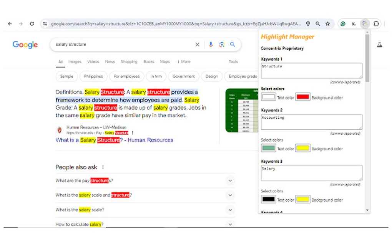Image resolution: width=392 pixels, height=245 pixels.
Task: Clear the search box with the X
Action: click(197, 45)
